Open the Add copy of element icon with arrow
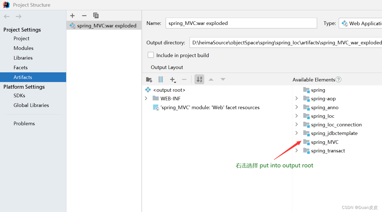The height and width of the screenshot is (212, 382). 172,80
